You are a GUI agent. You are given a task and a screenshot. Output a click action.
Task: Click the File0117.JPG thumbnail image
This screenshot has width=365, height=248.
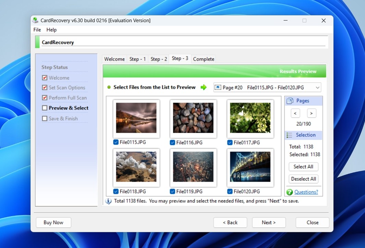tap(250, 118)
